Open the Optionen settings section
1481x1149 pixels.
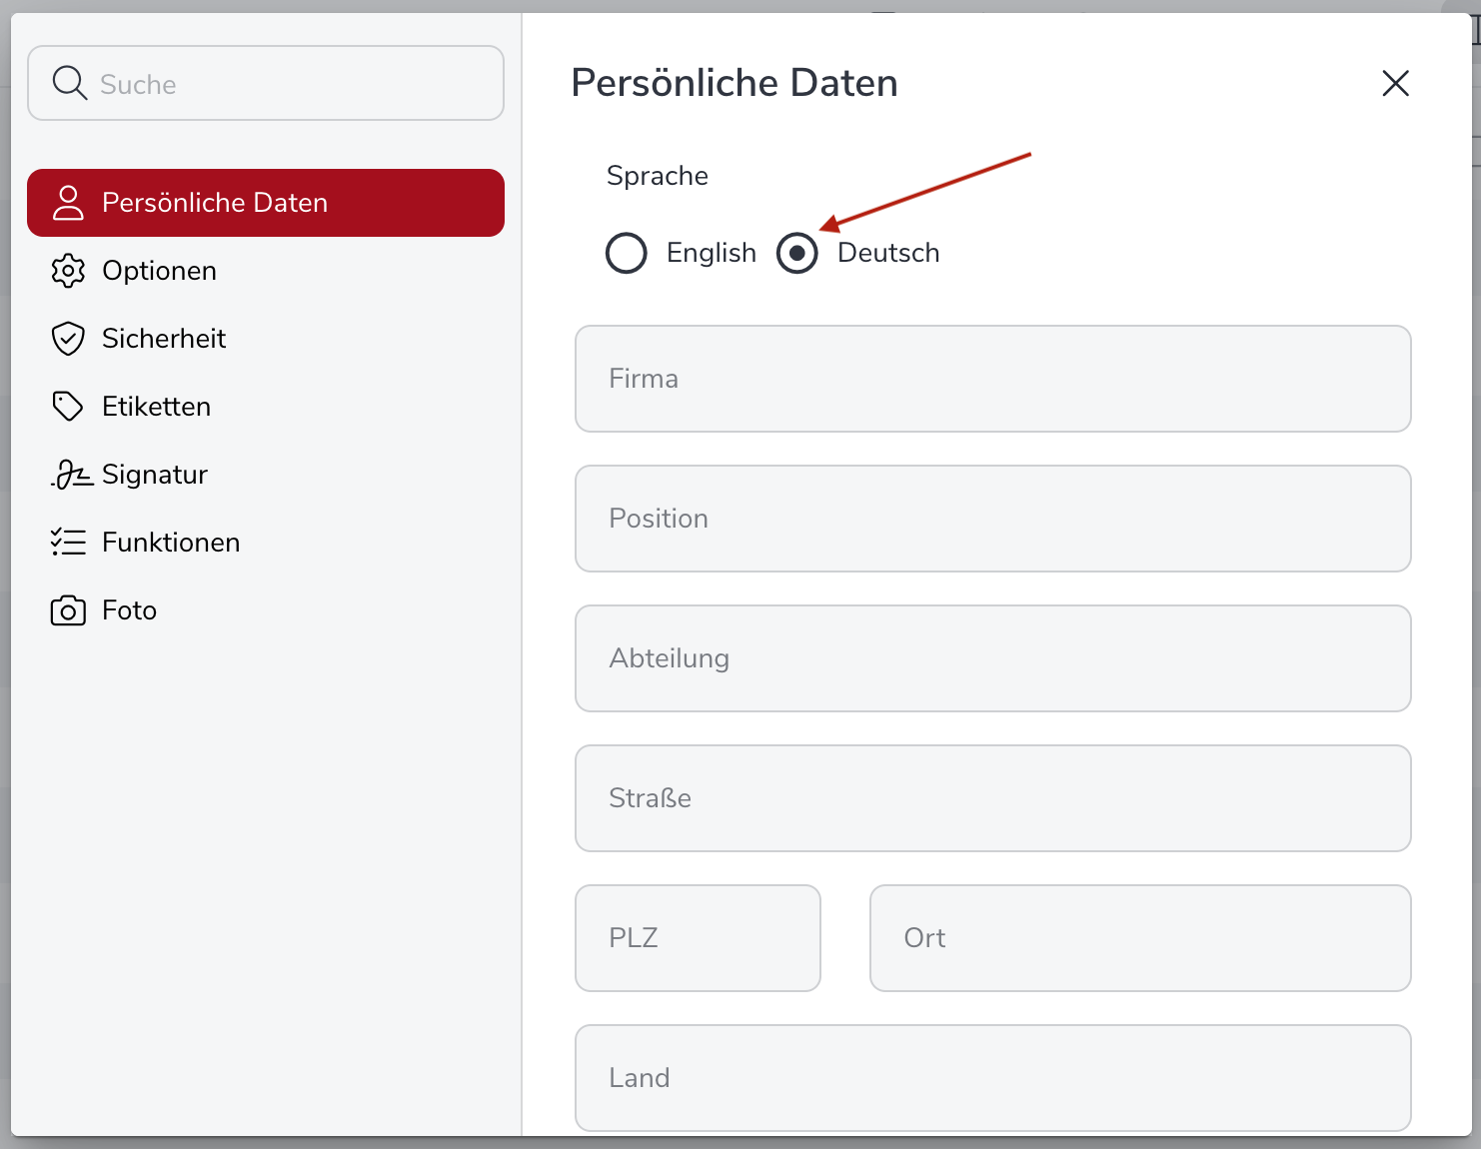160,271
